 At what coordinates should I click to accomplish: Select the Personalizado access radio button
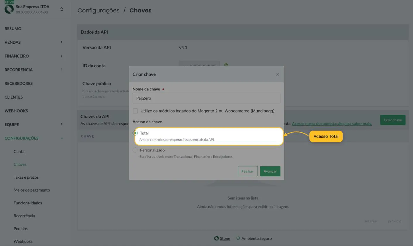pyautogui.click(x=135, y=150)
